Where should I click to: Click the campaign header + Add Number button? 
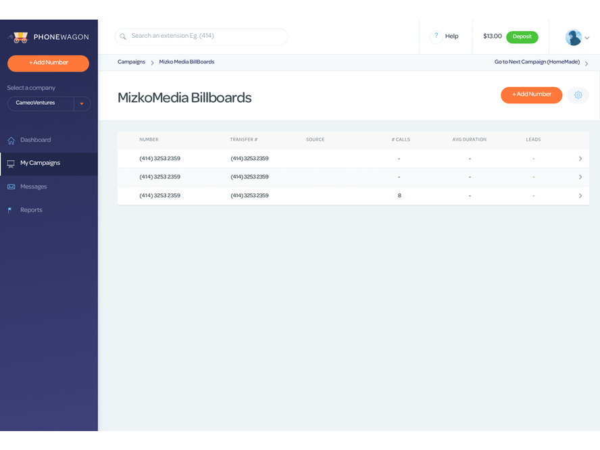(531, 95)
